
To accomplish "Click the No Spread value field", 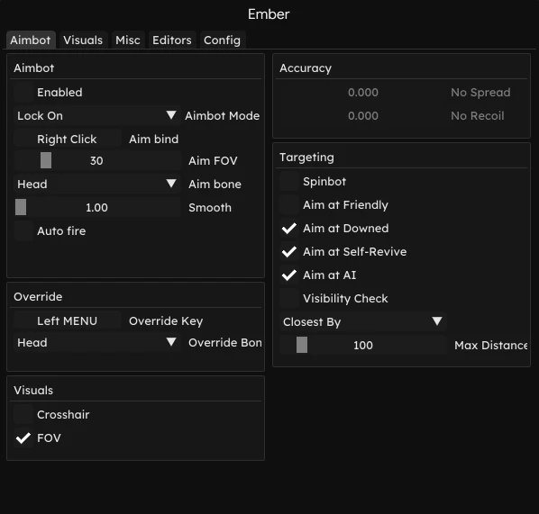I will tap(363, 93).
